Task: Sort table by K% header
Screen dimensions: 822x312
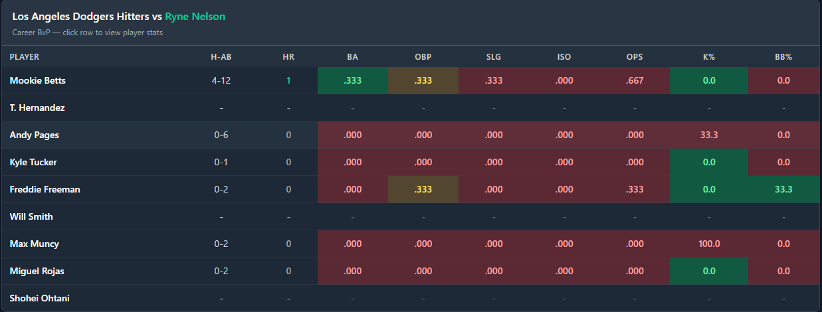Action: click(708, 57)
